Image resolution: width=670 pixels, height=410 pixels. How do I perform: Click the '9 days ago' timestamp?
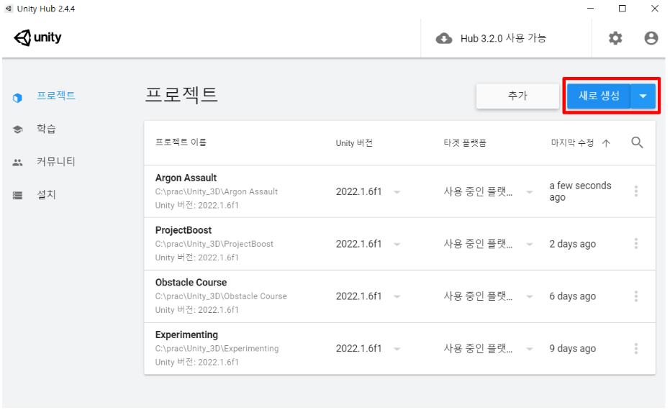click(x=573, y=348)
